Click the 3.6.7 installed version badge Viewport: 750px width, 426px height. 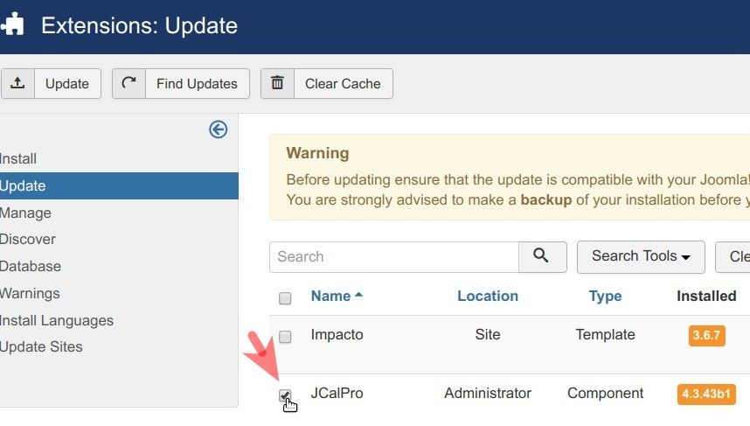pos(706,336)
